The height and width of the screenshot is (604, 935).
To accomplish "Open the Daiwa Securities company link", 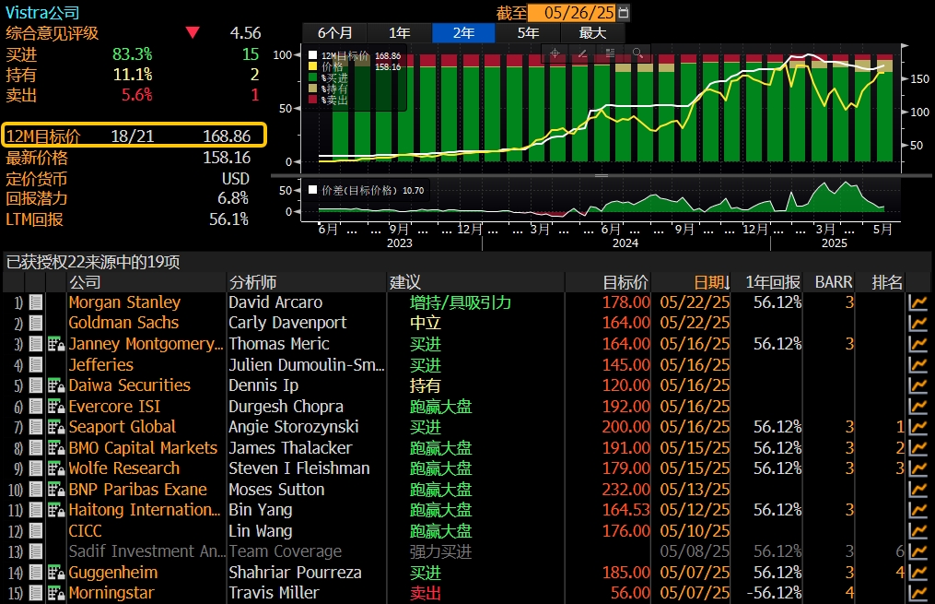I will [129, 385].
